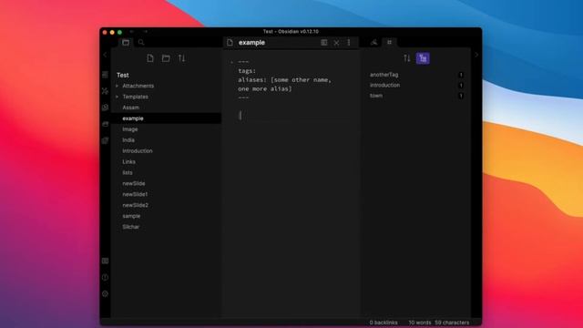Image resolution: width=583 pixels, height=328 pixels.
Task: Open the File explorer tab icon
Action: 126,43
